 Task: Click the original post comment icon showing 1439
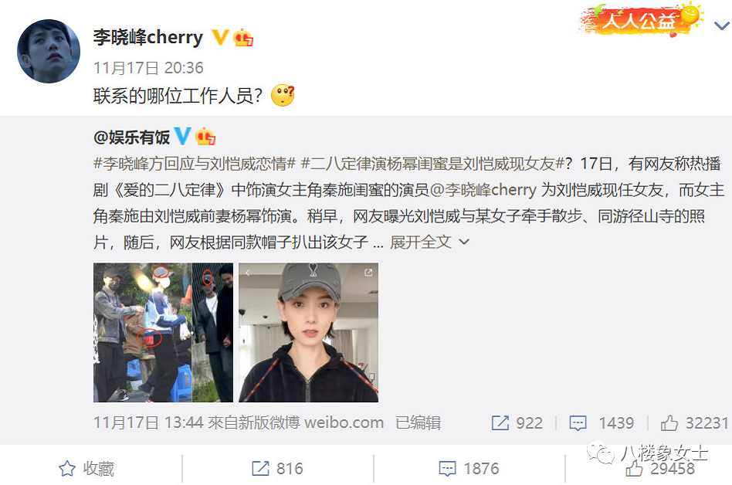click(x=602, y=423)
